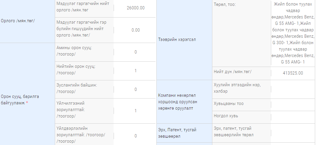Select the vehicle Нийт дүн value 413525.00
The image size is (316, 145).
click(x=293, y=73)
